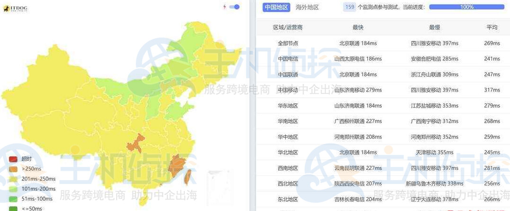
Task: Click the orange Fujian province on map
Action: point(177,165)
